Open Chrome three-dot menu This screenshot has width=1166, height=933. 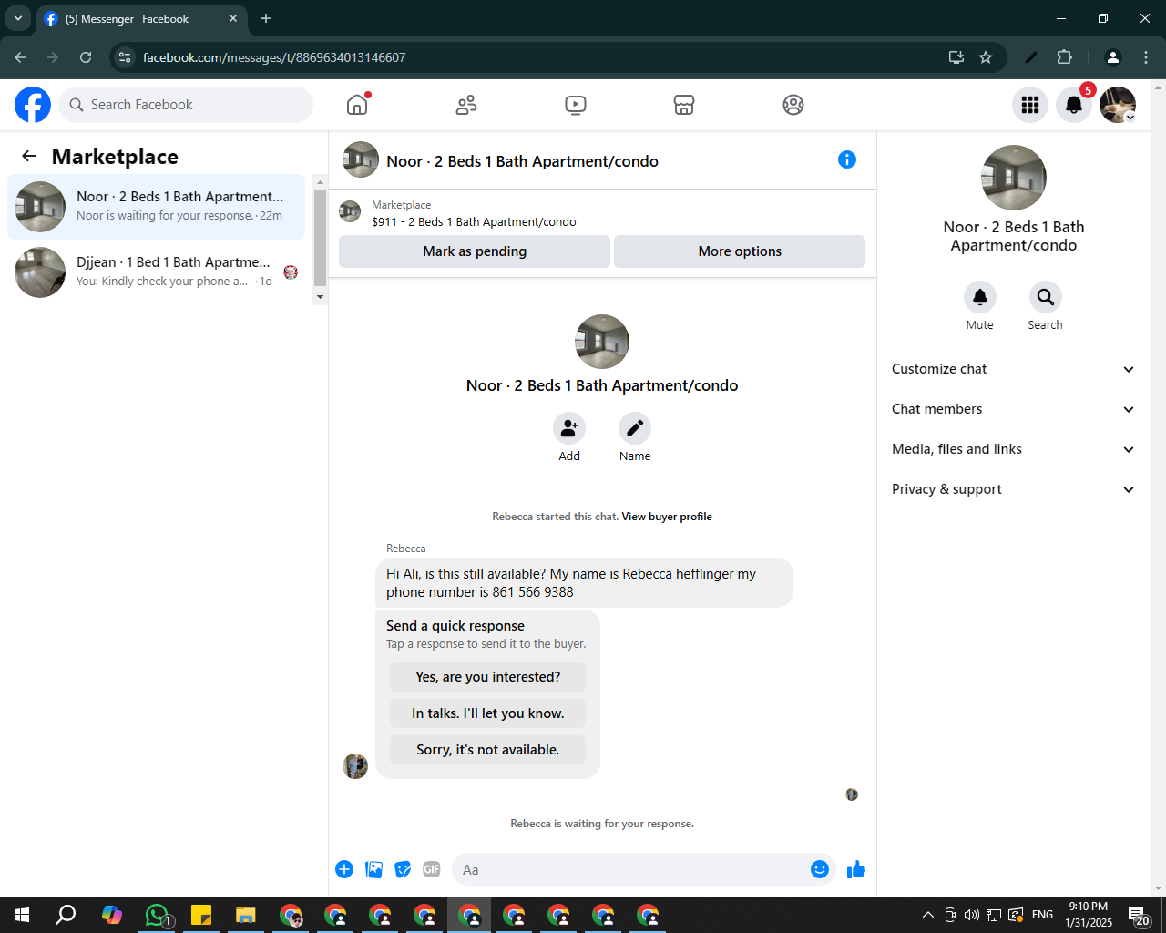click(1146, 57)
